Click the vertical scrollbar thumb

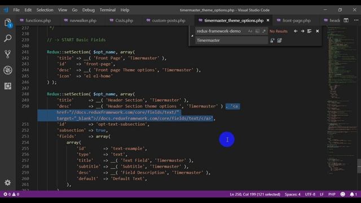[359, 166]
